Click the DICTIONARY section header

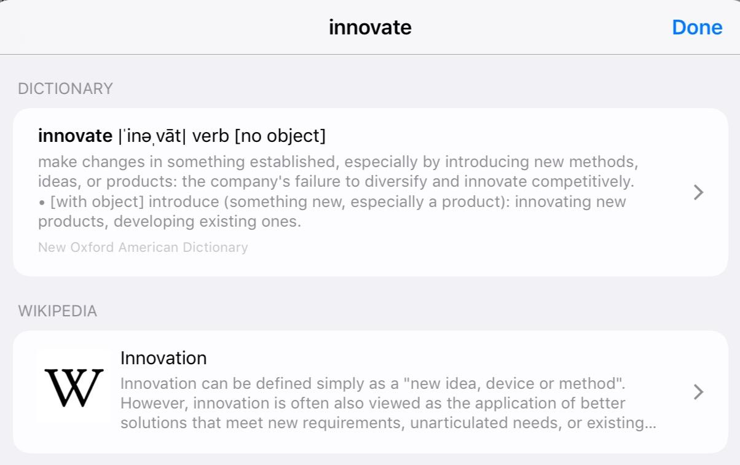coord(66,89)
